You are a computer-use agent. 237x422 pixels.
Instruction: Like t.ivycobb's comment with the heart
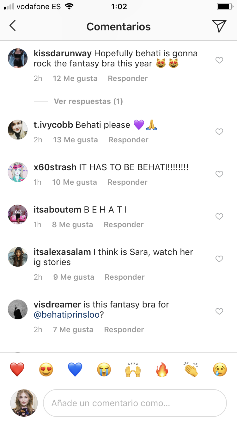pyautogui.click(x=219, y=132)
